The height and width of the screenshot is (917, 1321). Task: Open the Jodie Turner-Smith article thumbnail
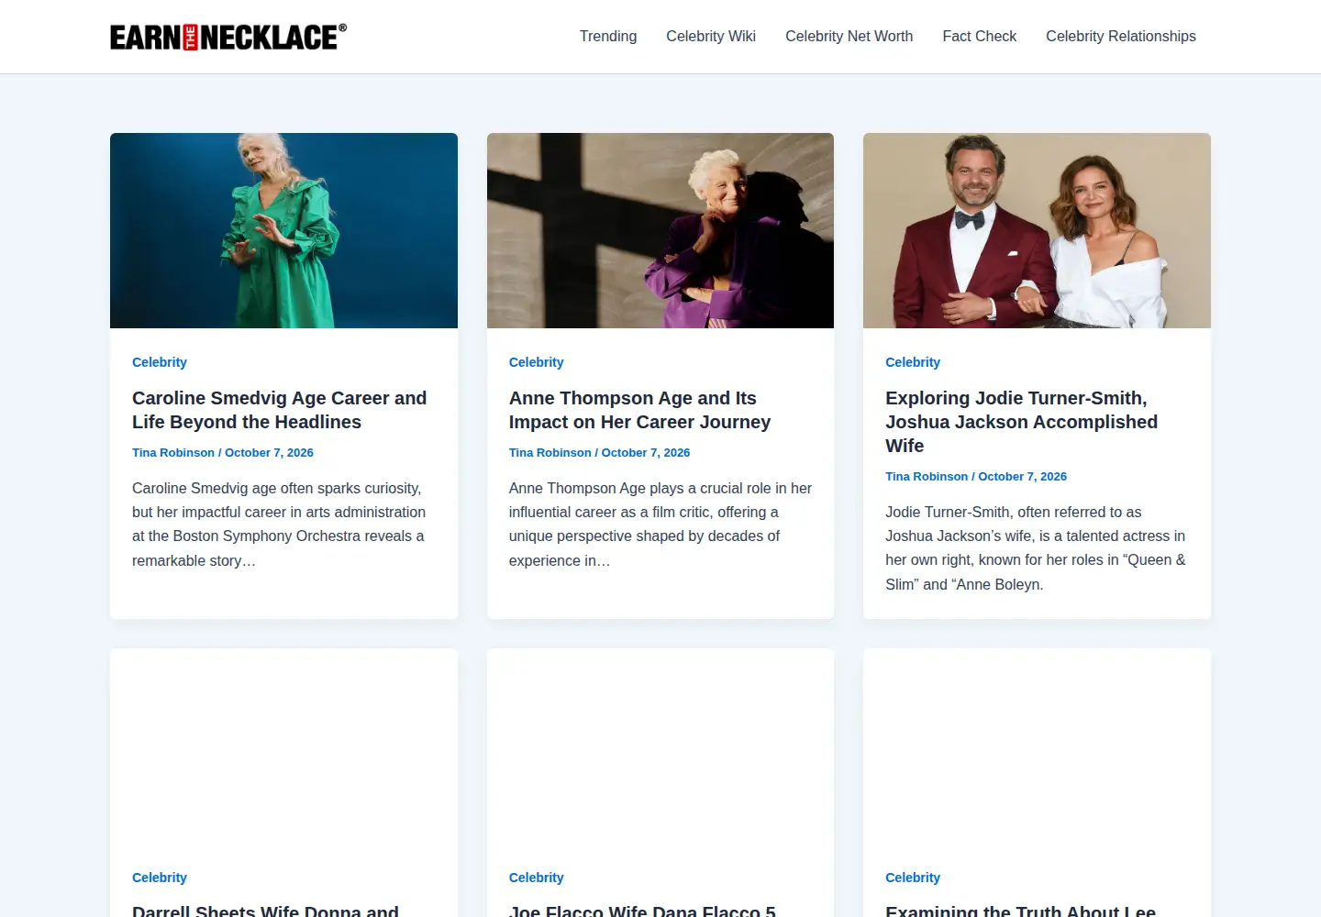tap(1037, 230)
